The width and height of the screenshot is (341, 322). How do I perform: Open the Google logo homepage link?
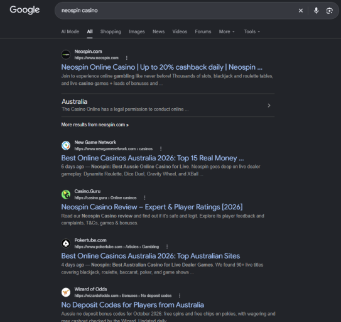coord(24,10)
